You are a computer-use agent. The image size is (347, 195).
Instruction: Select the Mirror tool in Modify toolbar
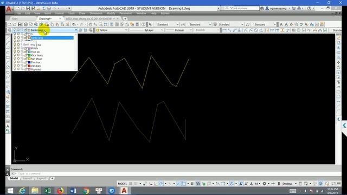pyautogui.click(x=338, y=48)
